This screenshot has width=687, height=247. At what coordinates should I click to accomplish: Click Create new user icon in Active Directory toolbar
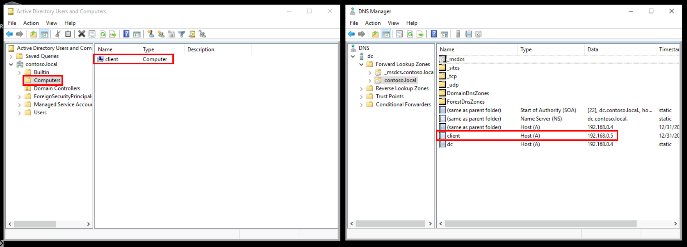[x=151, y=34]
